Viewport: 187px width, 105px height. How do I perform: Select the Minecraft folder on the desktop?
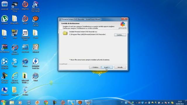(x=15, y=20)
